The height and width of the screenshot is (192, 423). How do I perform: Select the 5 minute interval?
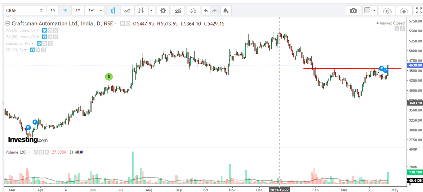41,11
